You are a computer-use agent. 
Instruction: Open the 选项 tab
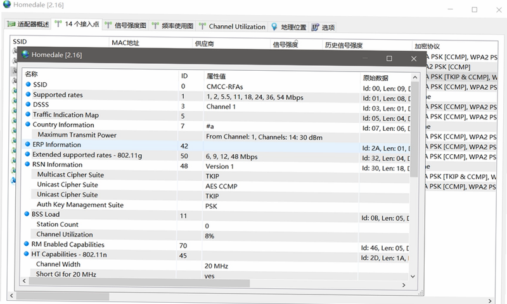coord(323,27)
